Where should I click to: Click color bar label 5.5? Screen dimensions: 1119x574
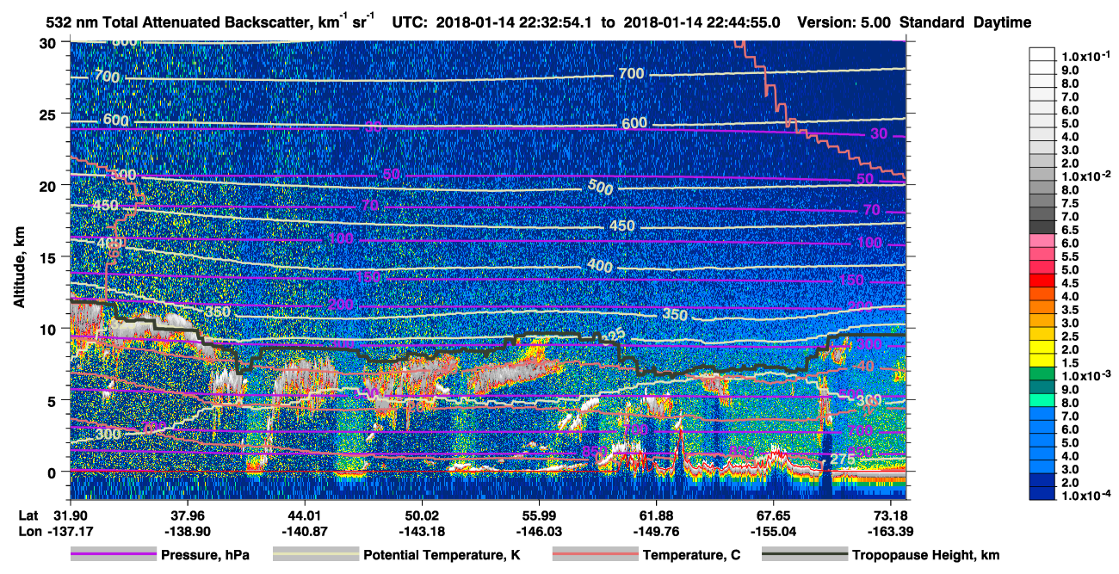coord(1070,256)
